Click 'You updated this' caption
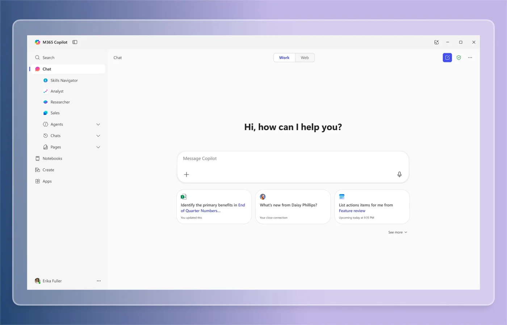This screenshot has height=325, width=507. (x=191, y=218)
